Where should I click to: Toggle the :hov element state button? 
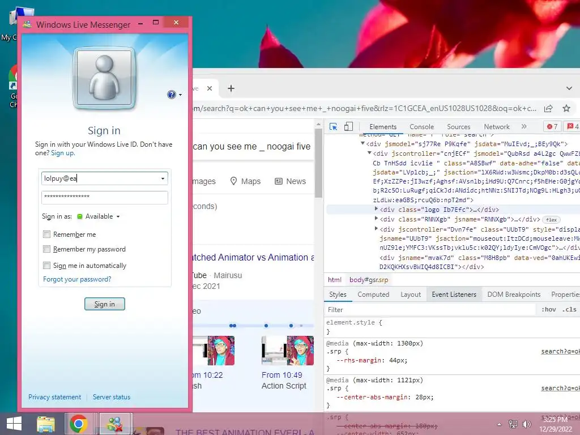548,310
